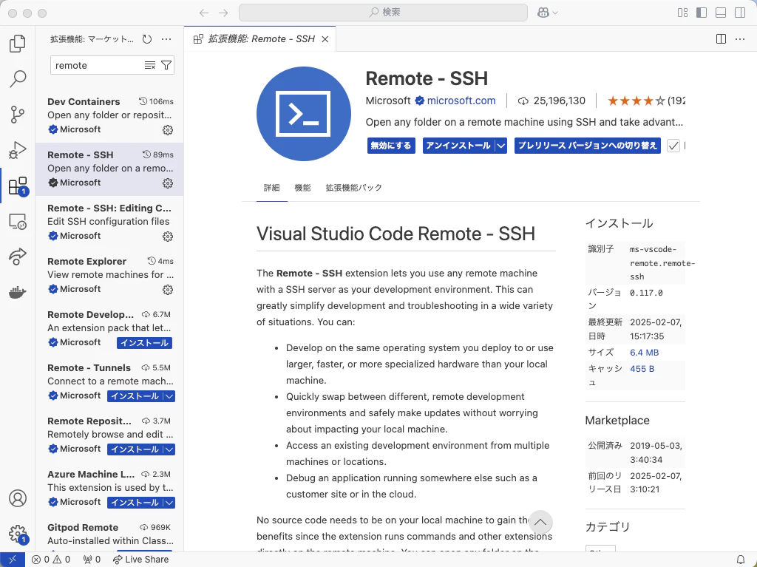Open the Run and Debug view
The image size is (757, 567).
click(18, 150)
